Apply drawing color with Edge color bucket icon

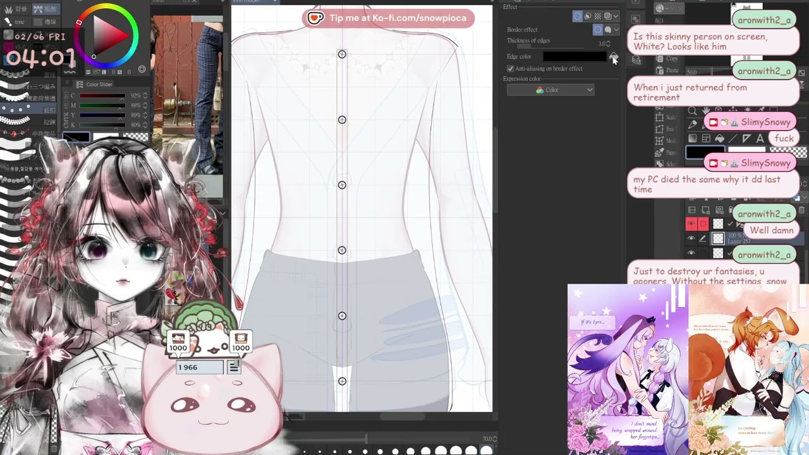pos(614,56)
